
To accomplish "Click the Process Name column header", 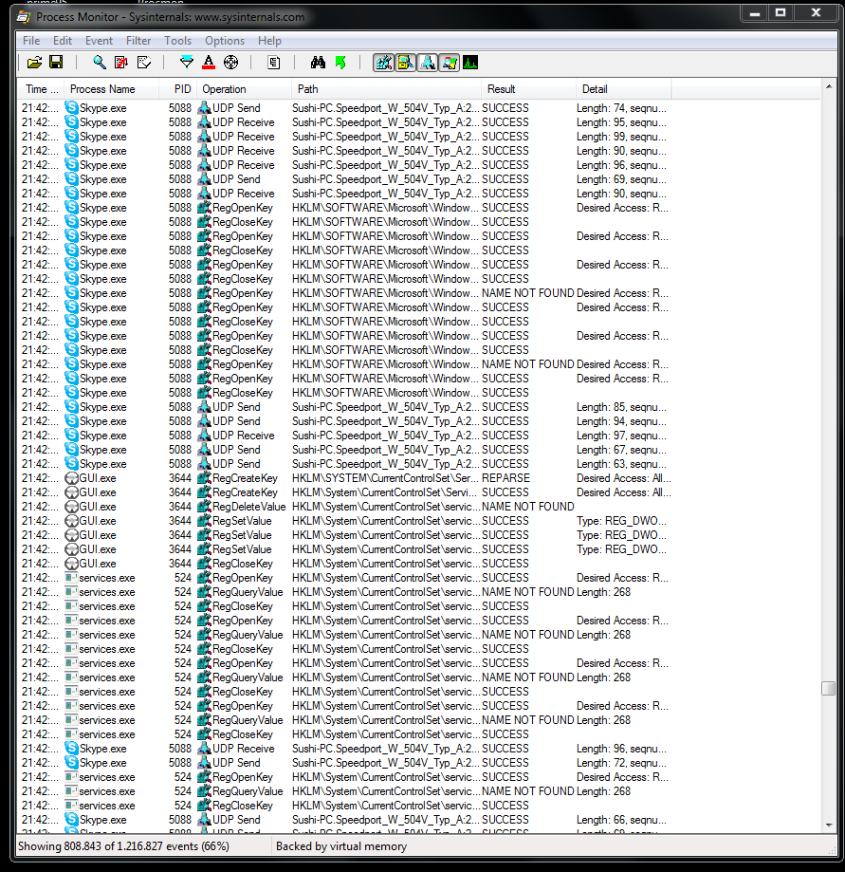I will coord(111,89).
